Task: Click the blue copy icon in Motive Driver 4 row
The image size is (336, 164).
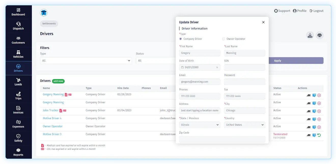Action: coord(314,119)
